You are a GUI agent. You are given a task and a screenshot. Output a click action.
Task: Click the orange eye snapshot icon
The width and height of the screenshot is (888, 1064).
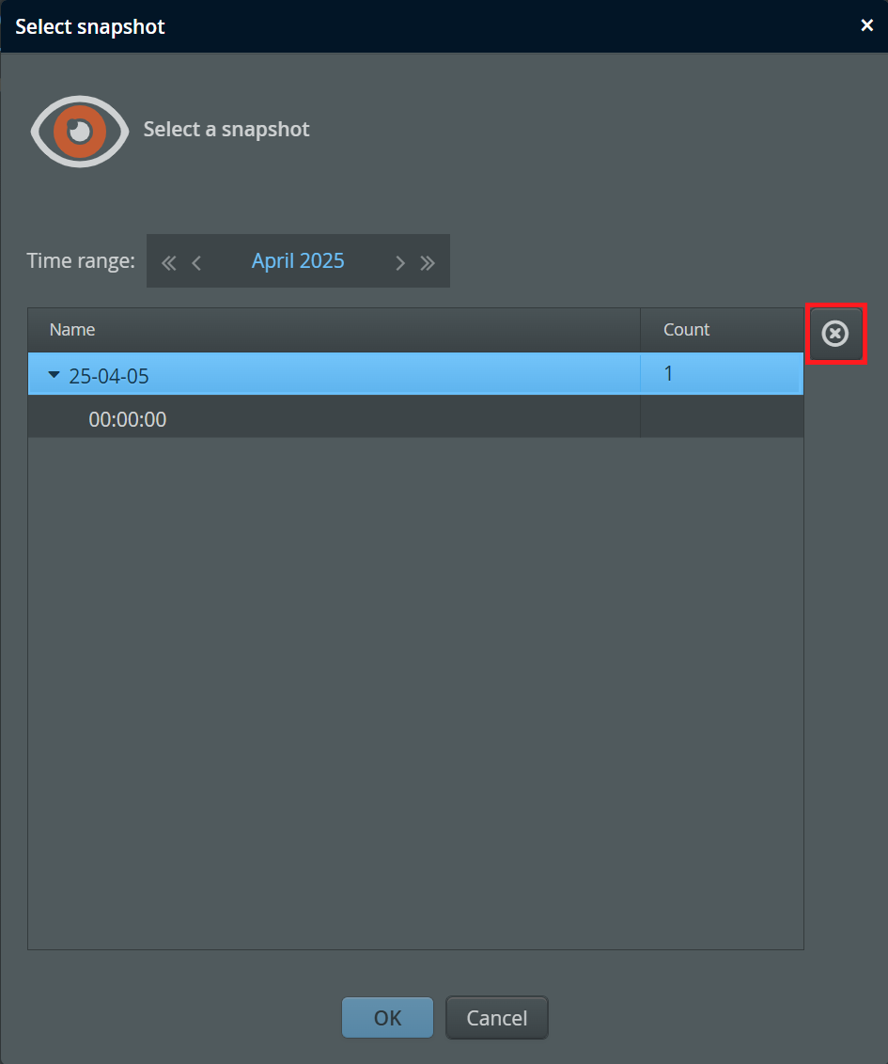tap(79, 131)
